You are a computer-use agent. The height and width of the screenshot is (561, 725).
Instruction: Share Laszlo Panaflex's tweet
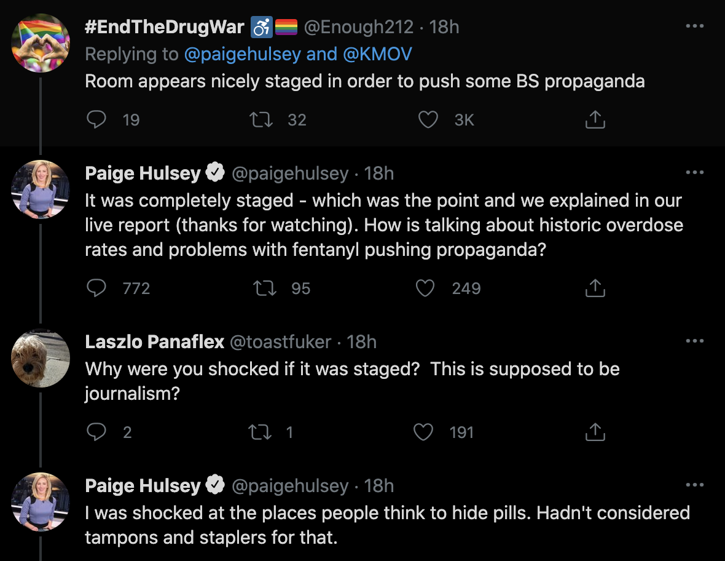[x=595, y=432]
